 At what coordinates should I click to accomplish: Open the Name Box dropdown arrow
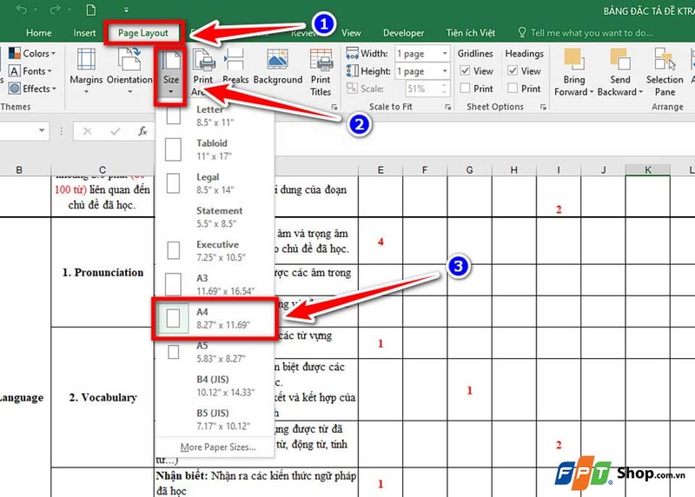(41, 131)
